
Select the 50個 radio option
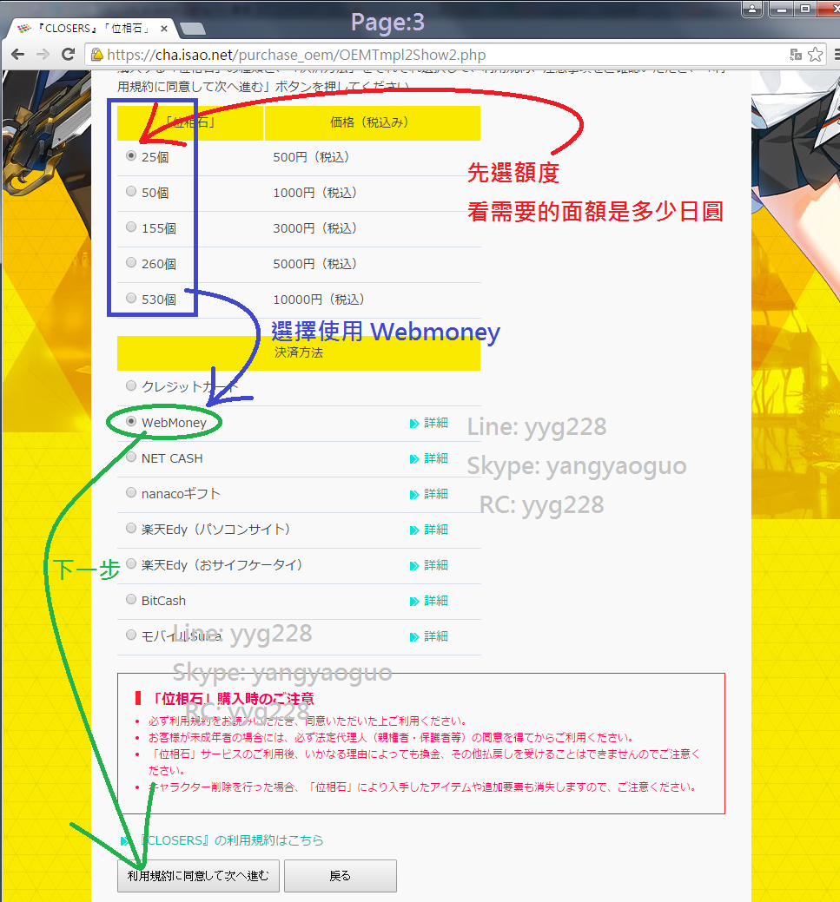(x=131, y=192)
